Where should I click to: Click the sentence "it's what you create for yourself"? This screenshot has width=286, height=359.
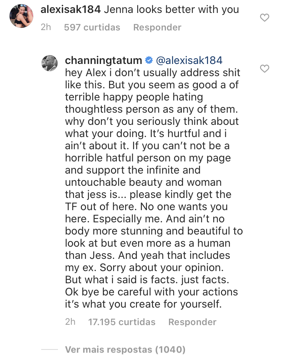(x=143, y=304)
